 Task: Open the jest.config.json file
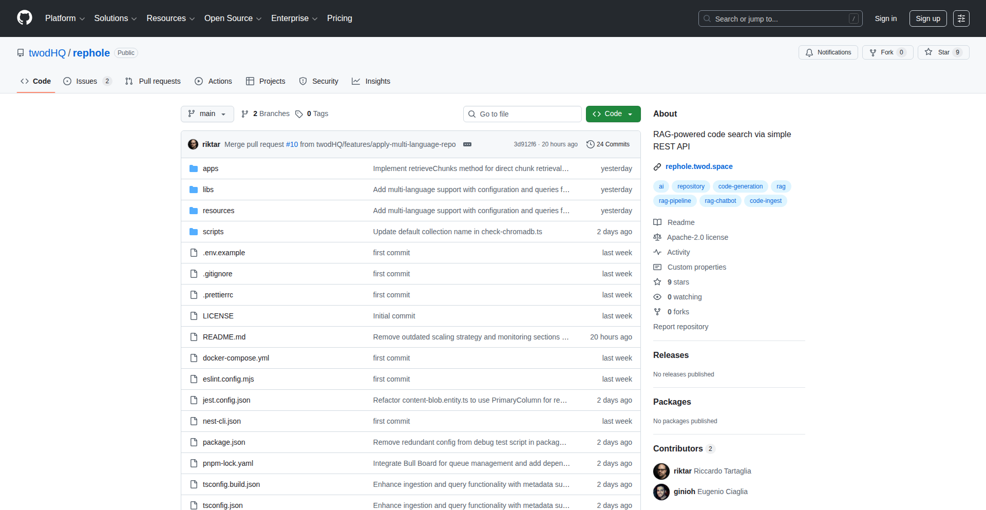click(226, 400)
